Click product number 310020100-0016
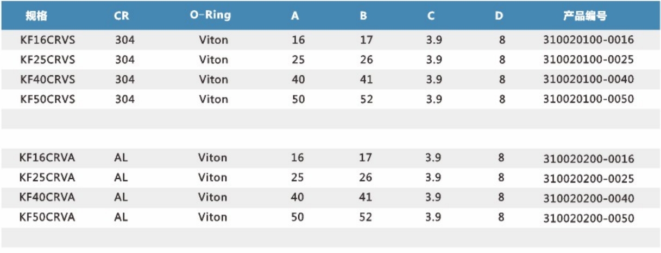Viewport: 661px width, 253px height. [588, 40]
